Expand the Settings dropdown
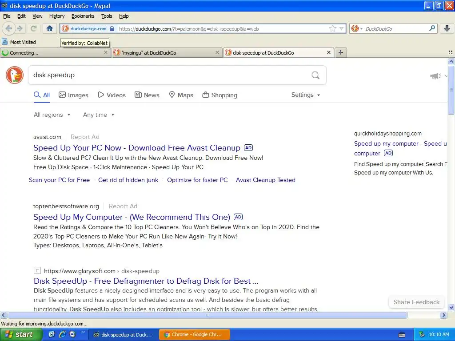The image size is (455, 341). coord(306,95)
